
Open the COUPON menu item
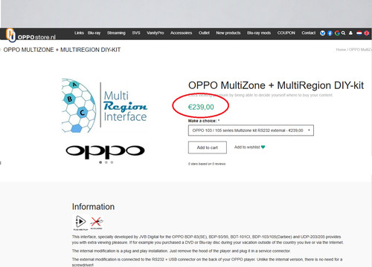[286, 33]
